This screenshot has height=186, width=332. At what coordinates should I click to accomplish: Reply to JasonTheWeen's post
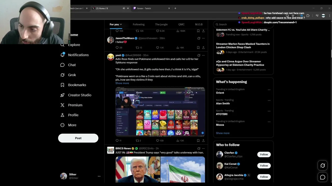click(117, 48)
